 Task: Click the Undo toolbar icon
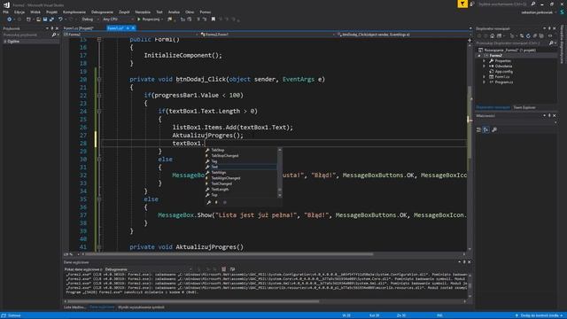tap(60, 19)
